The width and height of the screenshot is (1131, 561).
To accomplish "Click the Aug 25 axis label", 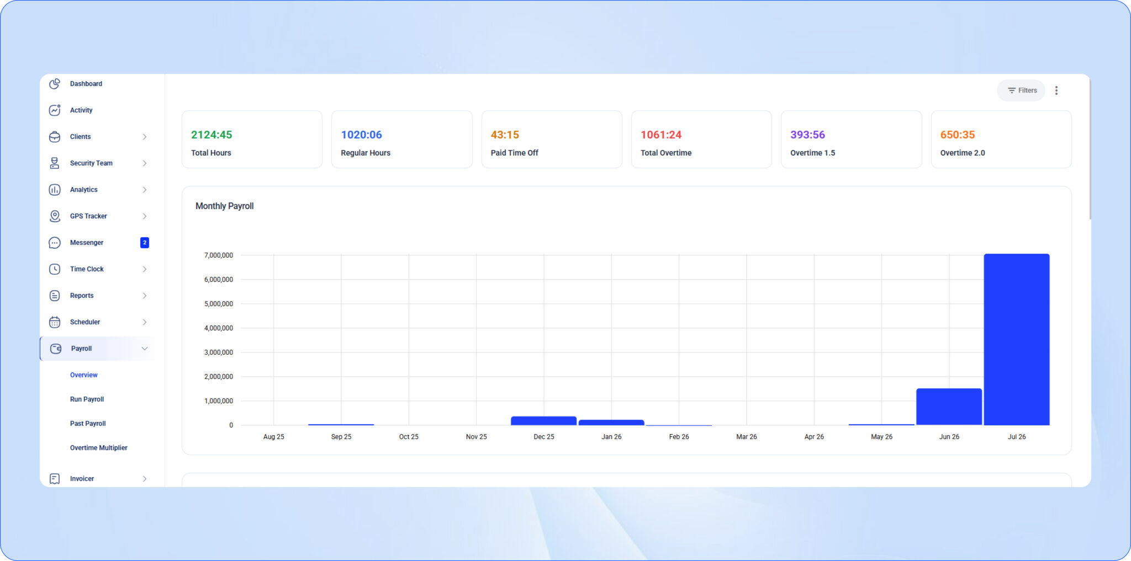I will (x=274, y=437).
